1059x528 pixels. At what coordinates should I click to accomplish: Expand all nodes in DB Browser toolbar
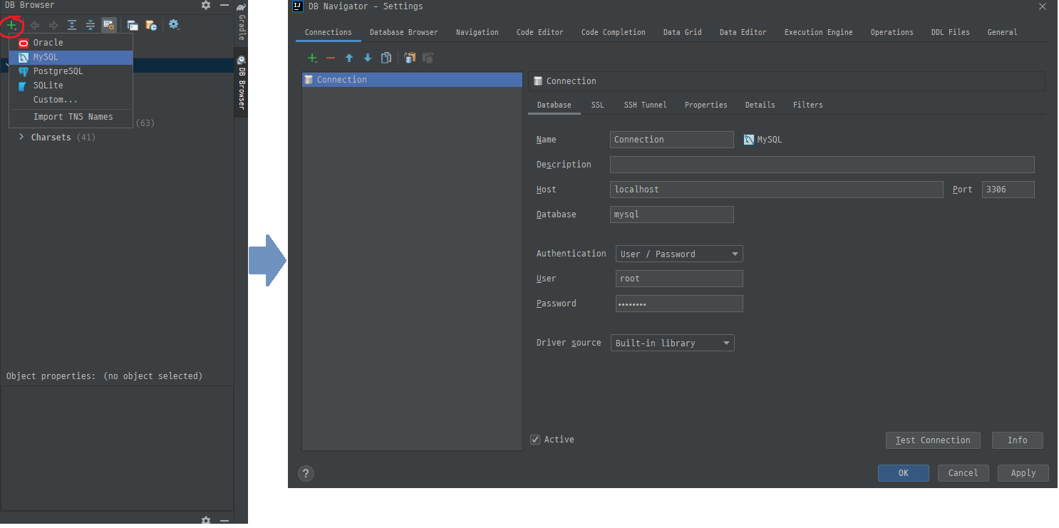tap(72, 25)
